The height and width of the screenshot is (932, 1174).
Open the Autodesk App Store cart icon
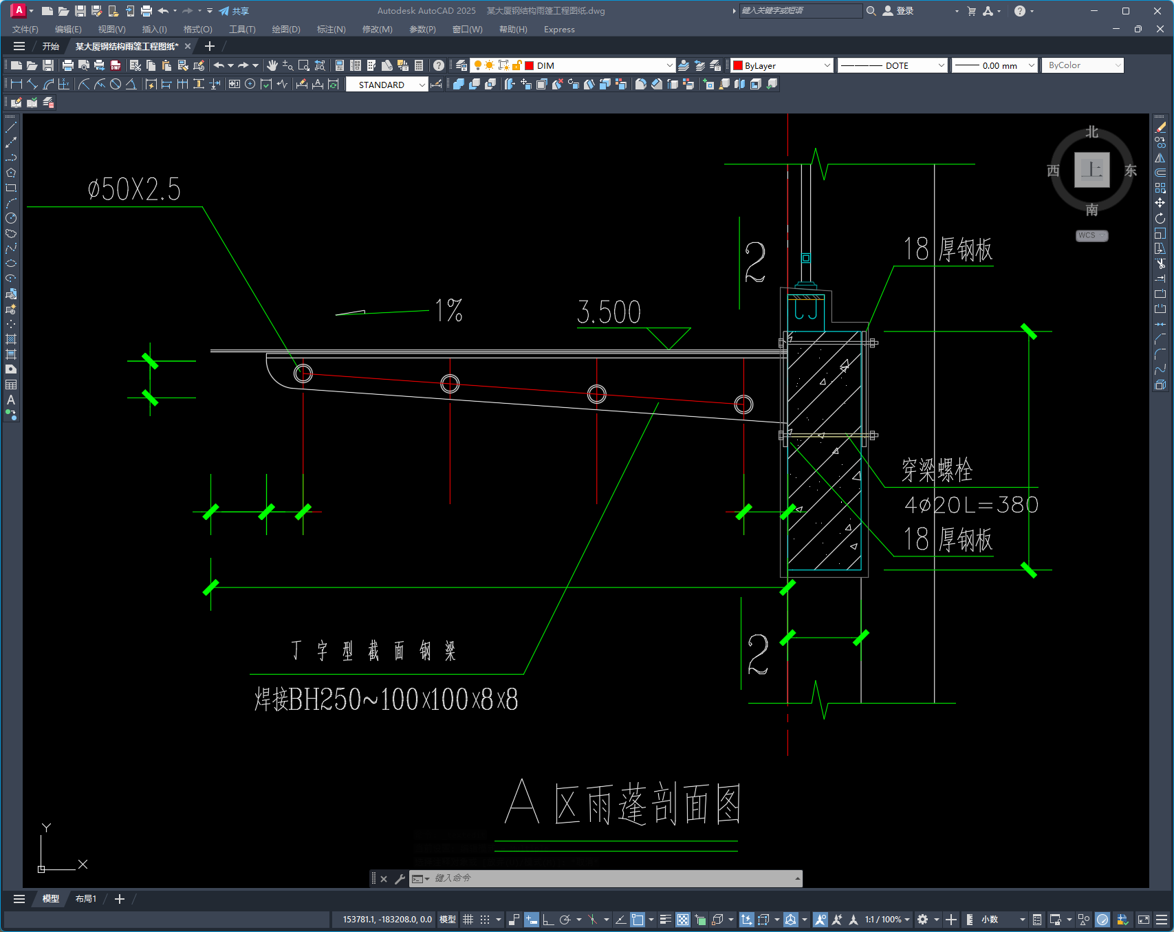pyautogui.click(x=972, y=11)
